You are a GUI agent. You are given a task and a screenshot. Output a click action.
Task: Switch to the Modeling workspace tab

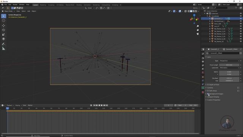pos(43,5)
